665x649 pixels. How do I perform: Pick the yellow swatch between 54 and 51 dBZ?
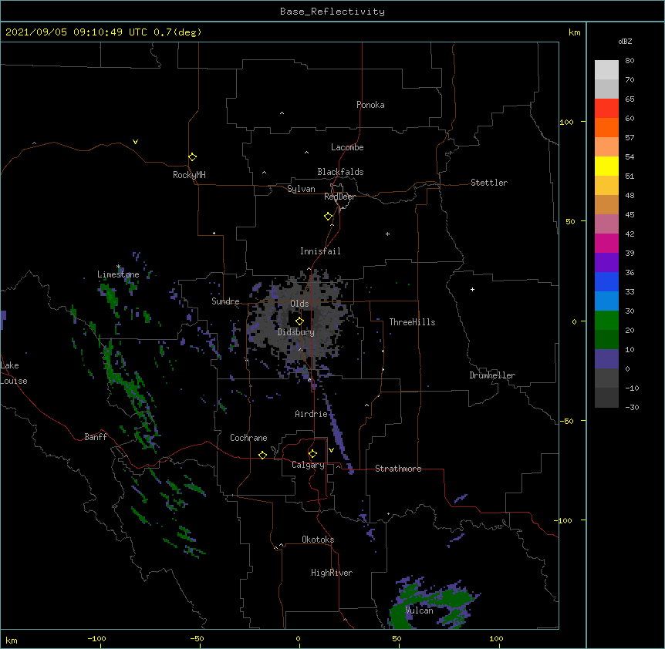click(x=606, y=166)
